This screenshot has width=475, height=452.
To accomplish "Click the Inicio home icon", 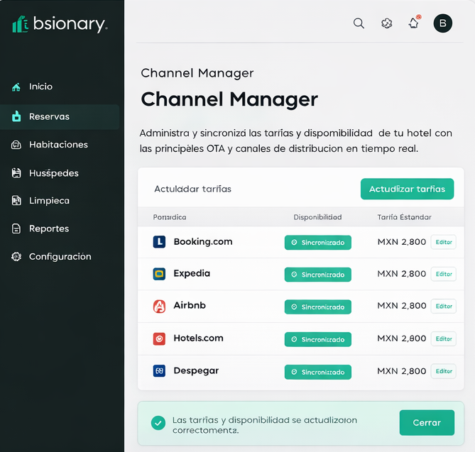I will click(16, 87).
